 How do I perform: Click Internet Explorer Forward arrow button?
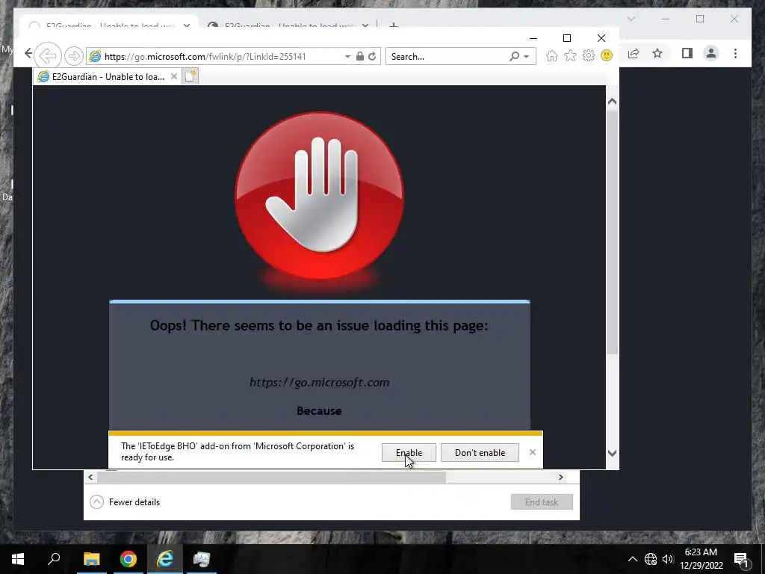[x=74, y=56]
